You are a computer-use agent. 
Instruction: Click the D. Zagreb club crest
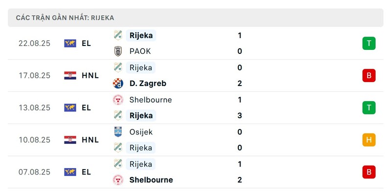pos(118,83)
